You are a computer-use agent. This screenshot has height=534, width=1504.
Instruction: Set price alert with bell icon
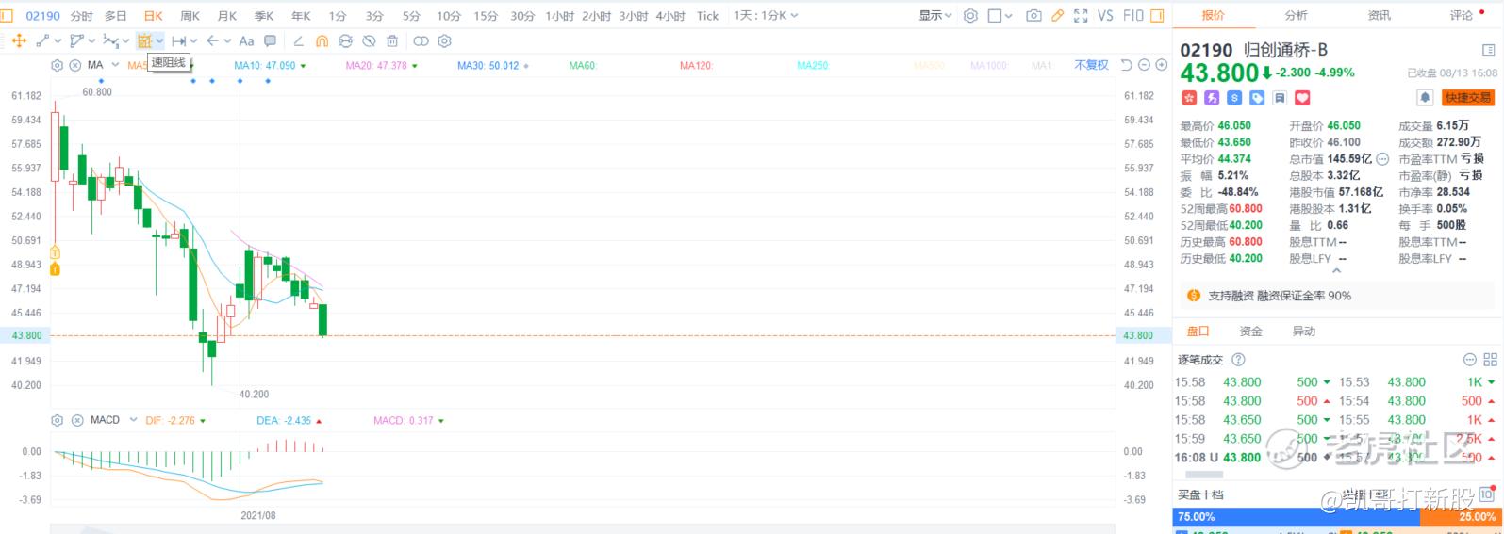pos(1425,98)
